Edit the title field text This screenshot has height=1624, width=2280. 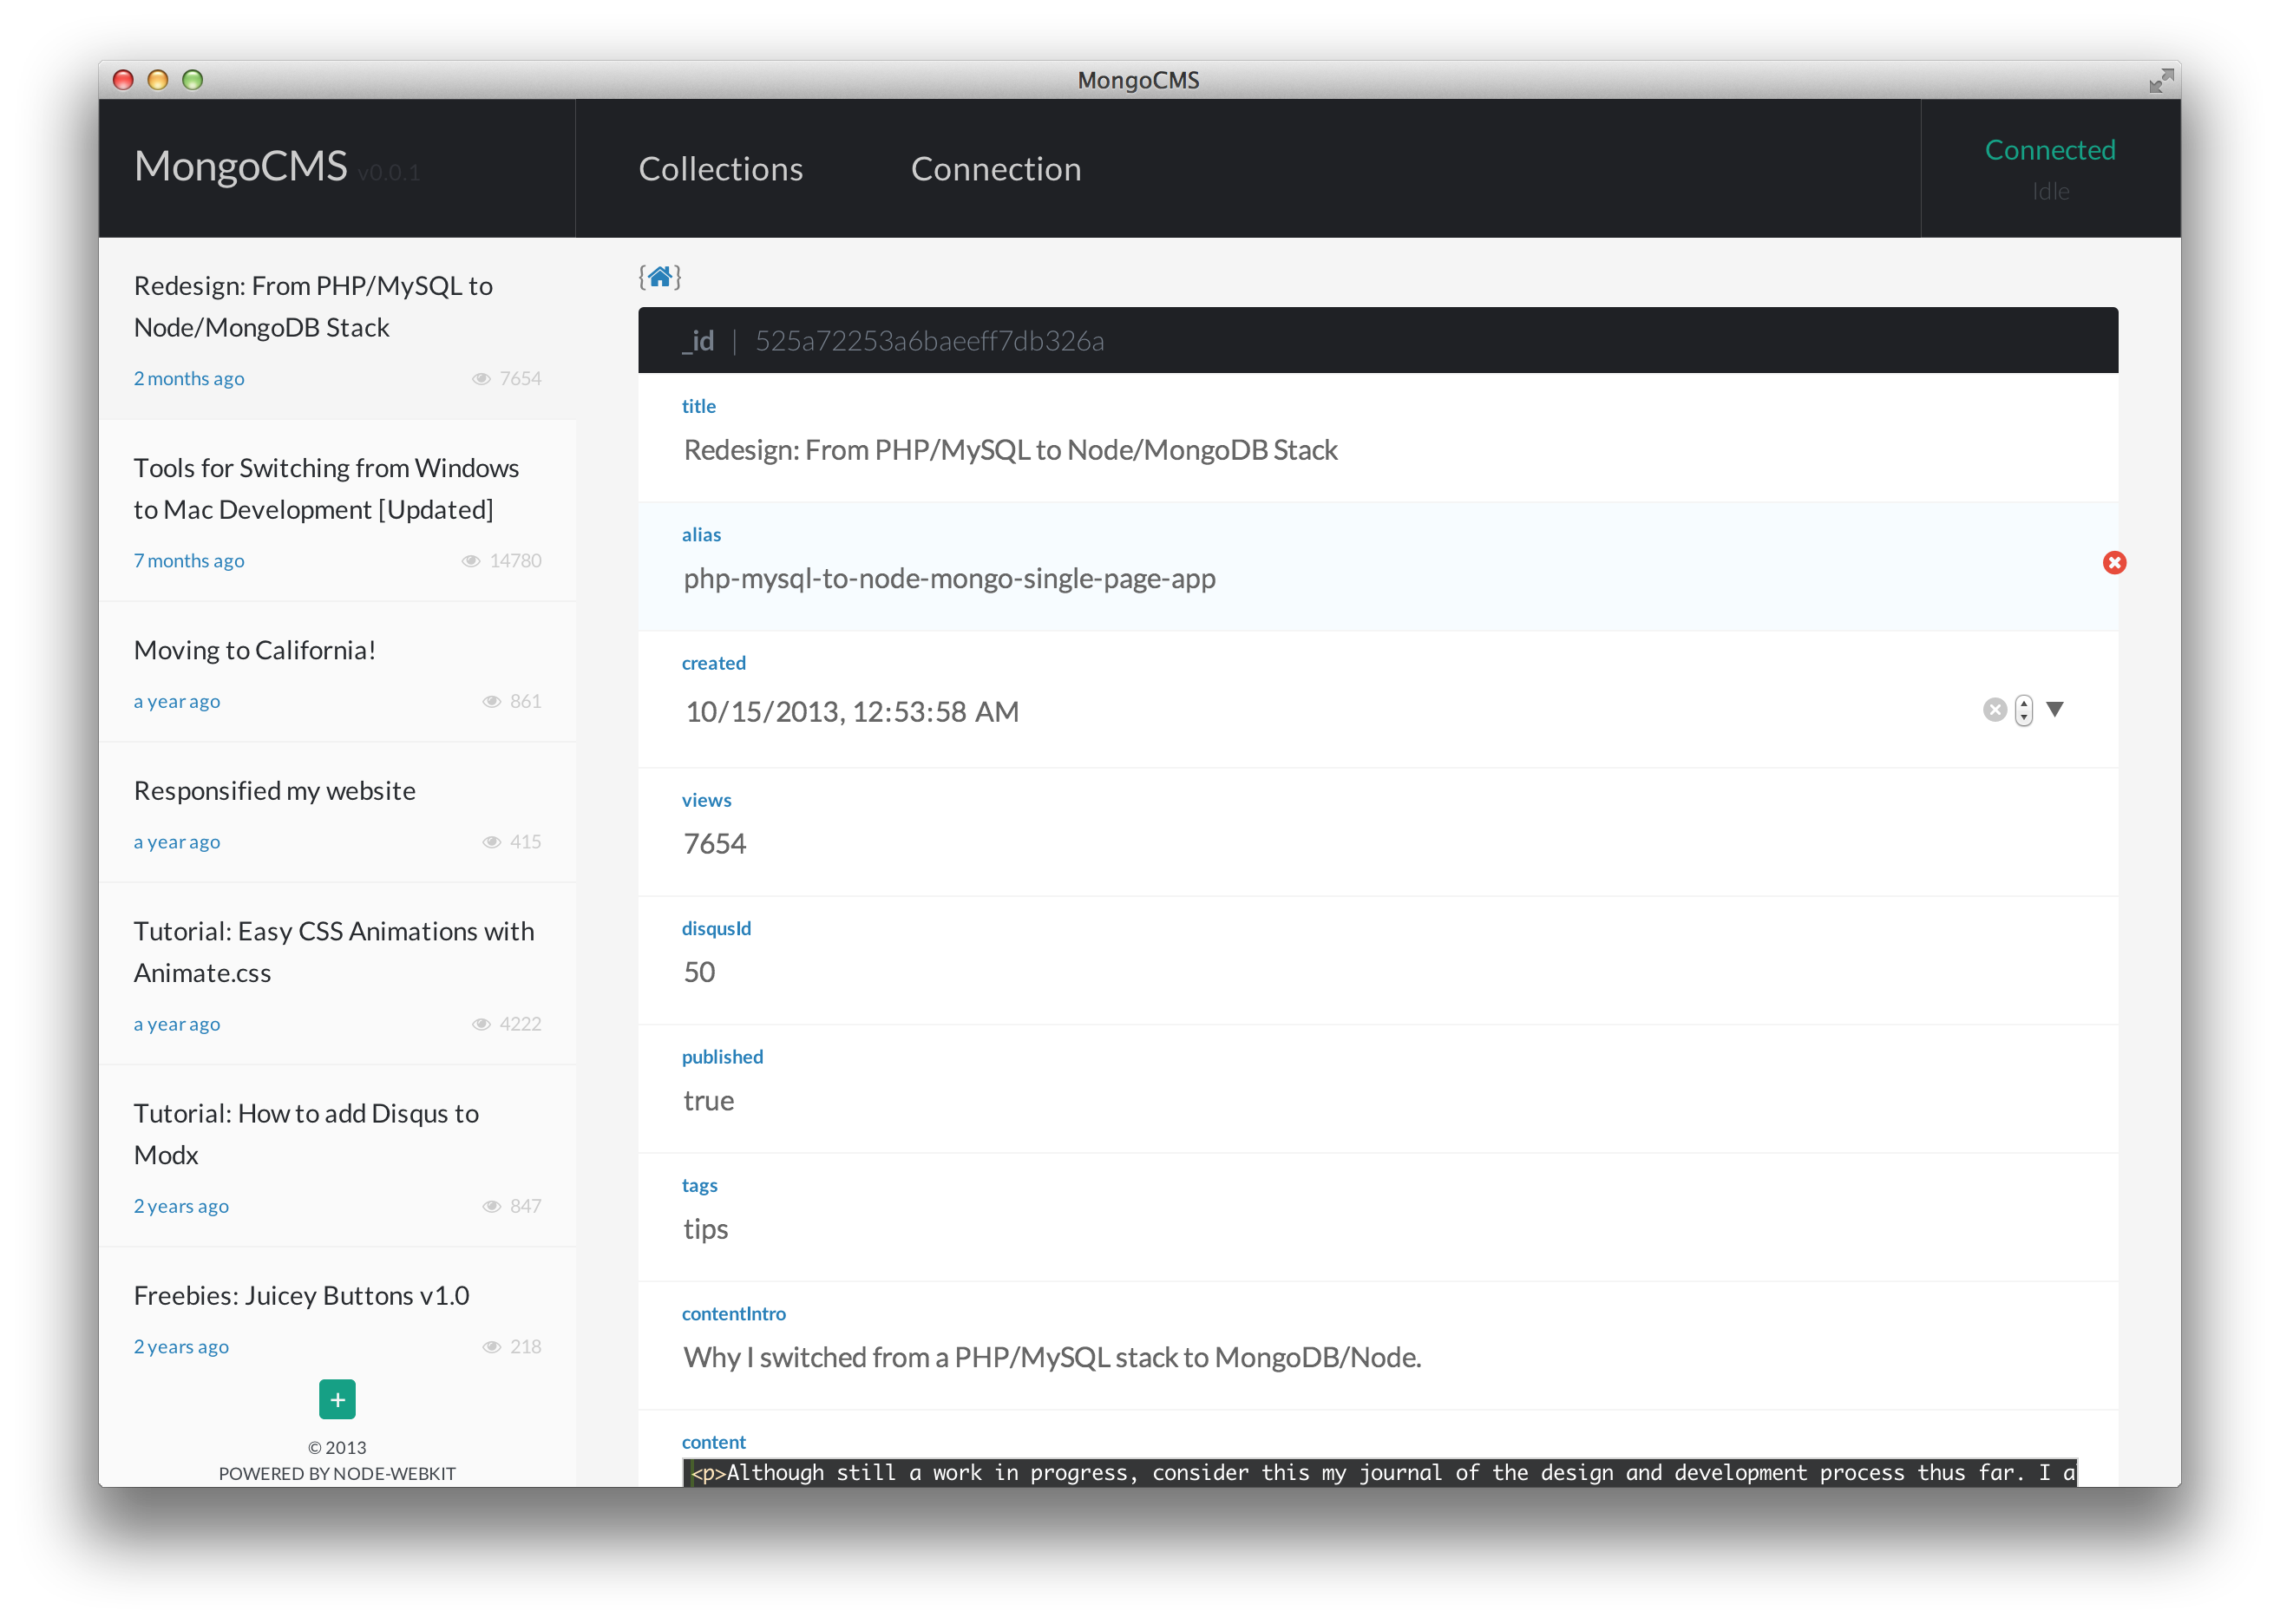(1010, 450)
